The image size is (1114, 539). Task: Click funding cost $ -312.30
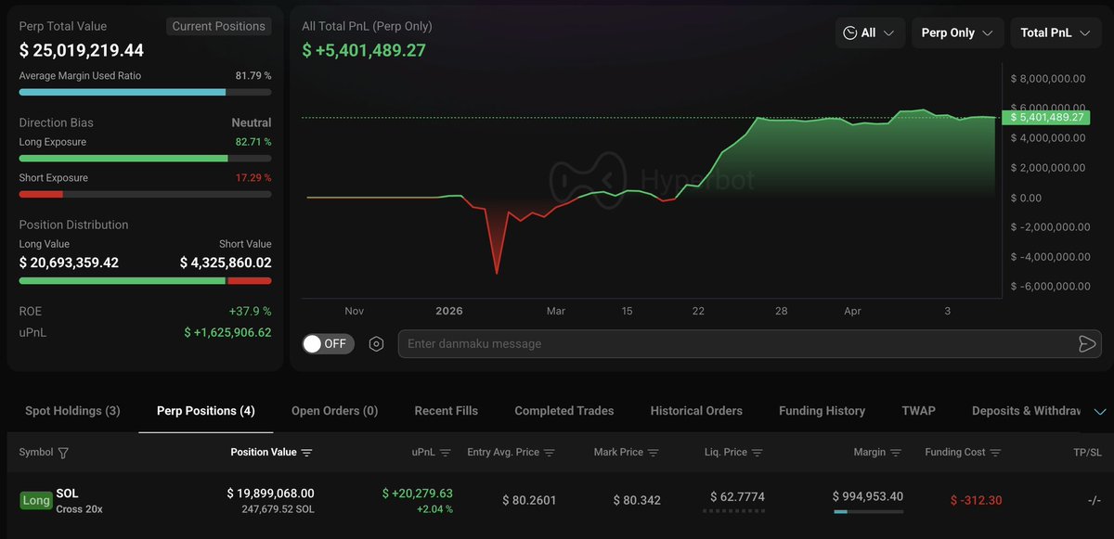click(976, 500)
